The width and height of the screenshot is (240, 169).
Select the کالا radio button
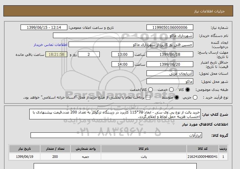188,90
